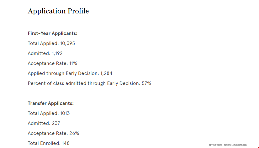The width and height of the screenshot is (259, 148).
Task: Select the 1,284 Early Decision applicants number
Action: 106,73
